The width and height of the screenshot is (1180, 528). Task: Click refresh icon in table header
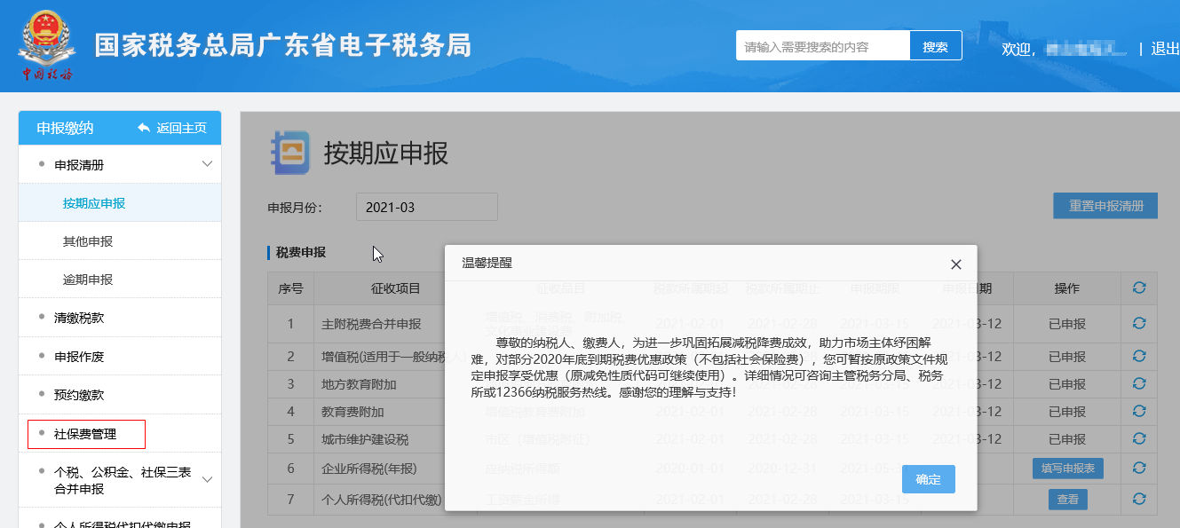pos(1139,288)
